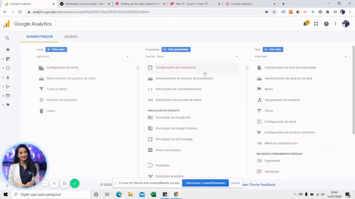The width and height of the screenshot is (355, 199).
Task: Expand the Vista Teste view dropdown
Action: coord(301,56)
